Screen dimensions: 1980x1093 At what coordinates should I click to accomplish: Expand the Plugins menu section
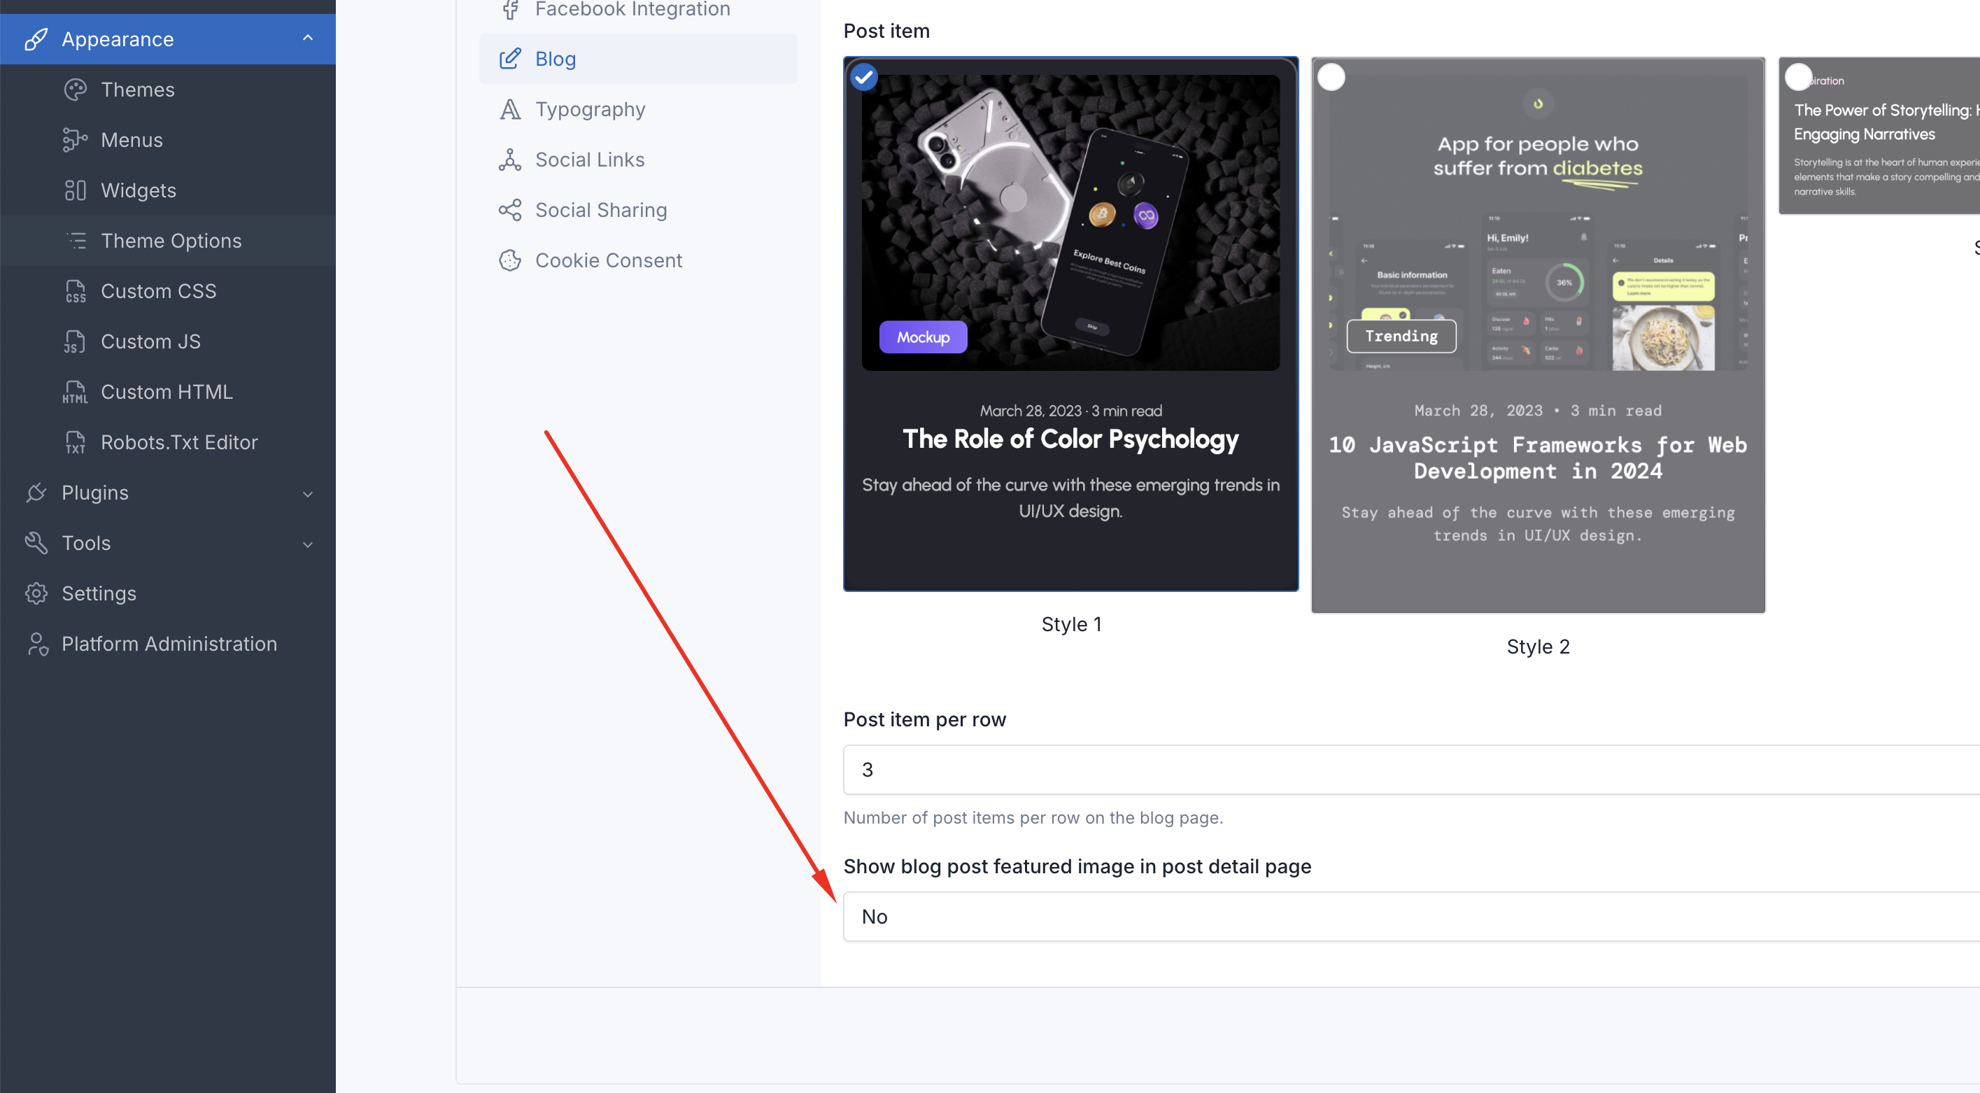click(167, 493)
